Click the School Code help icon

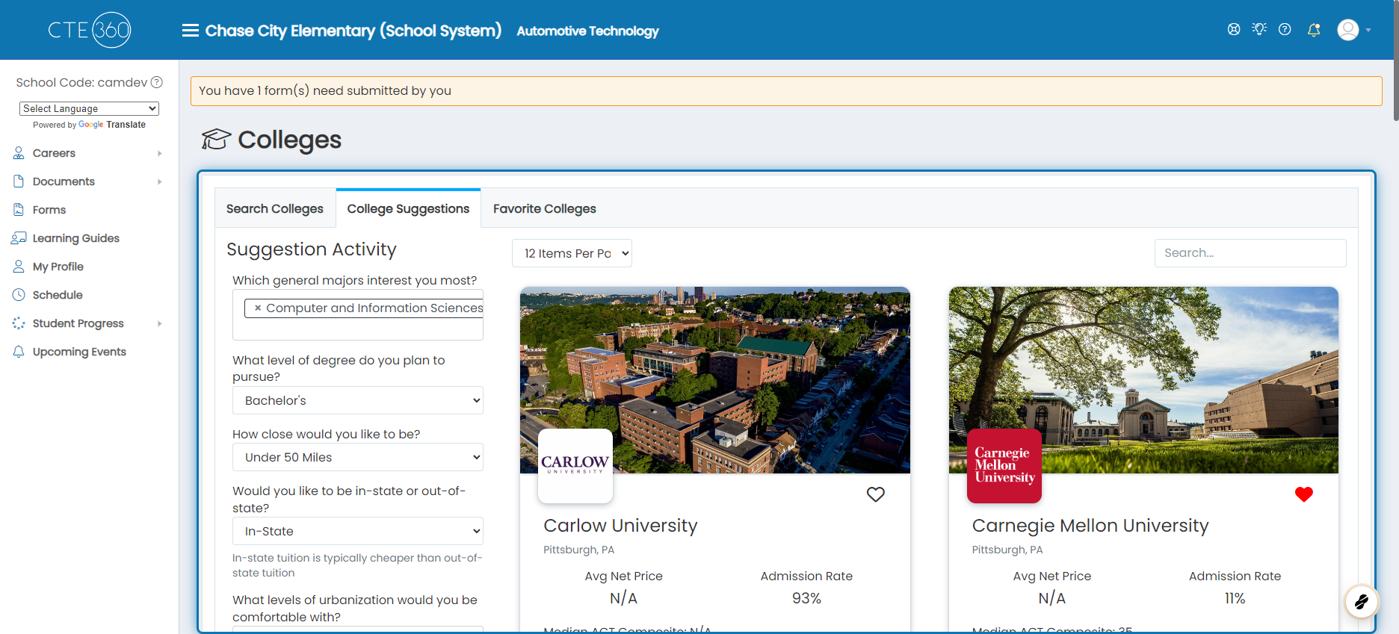pos(157,82)
